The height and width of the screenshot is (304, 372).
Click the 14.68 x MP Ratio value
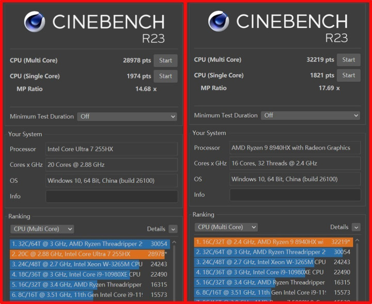(x=146, y=89)
